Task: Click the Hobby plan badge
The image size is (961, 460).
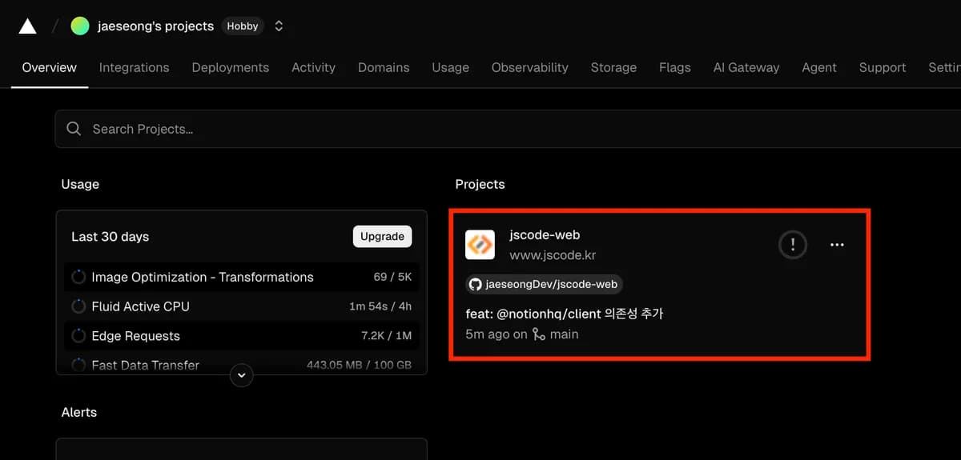Action: (x=243, y=26)
